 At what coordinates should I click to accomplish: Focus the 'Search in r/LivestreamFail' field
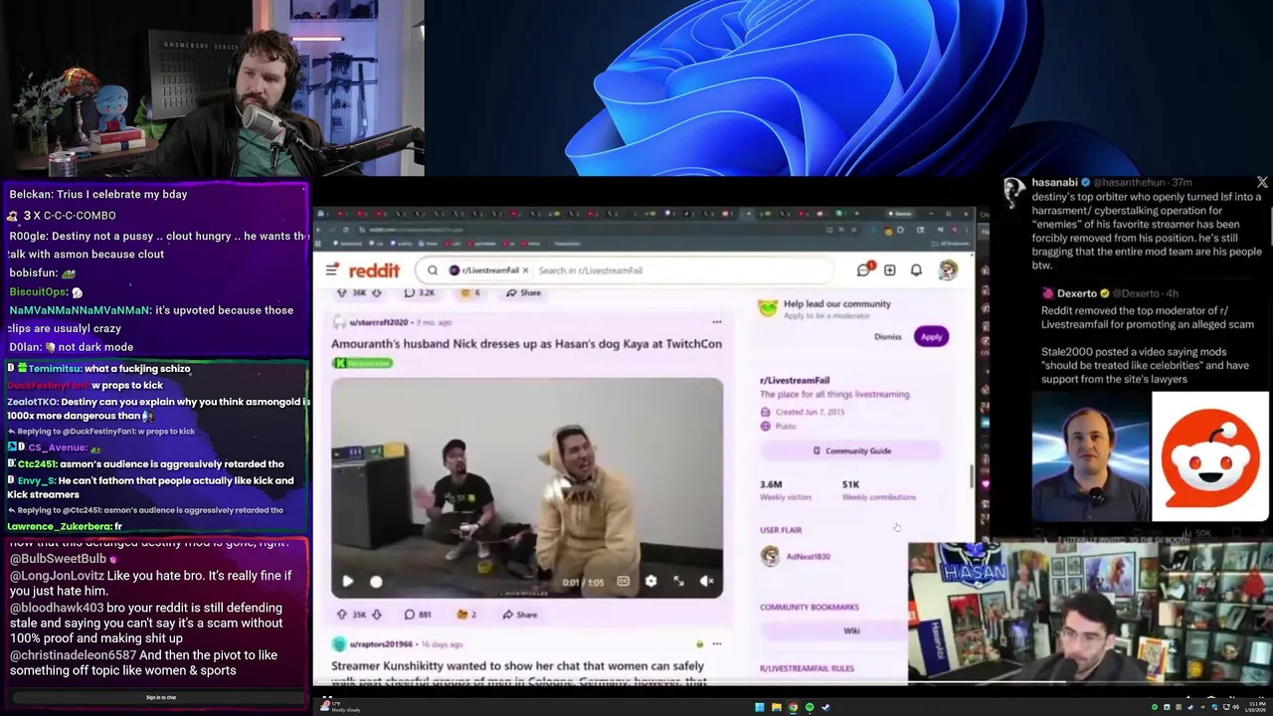coord(681,270)
